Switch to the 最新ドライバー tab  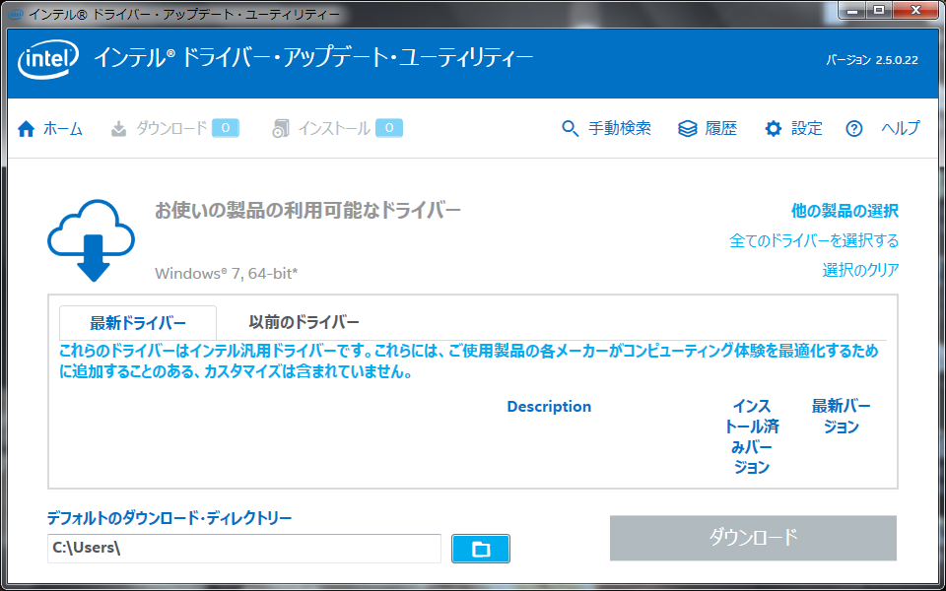click(138, 323)
